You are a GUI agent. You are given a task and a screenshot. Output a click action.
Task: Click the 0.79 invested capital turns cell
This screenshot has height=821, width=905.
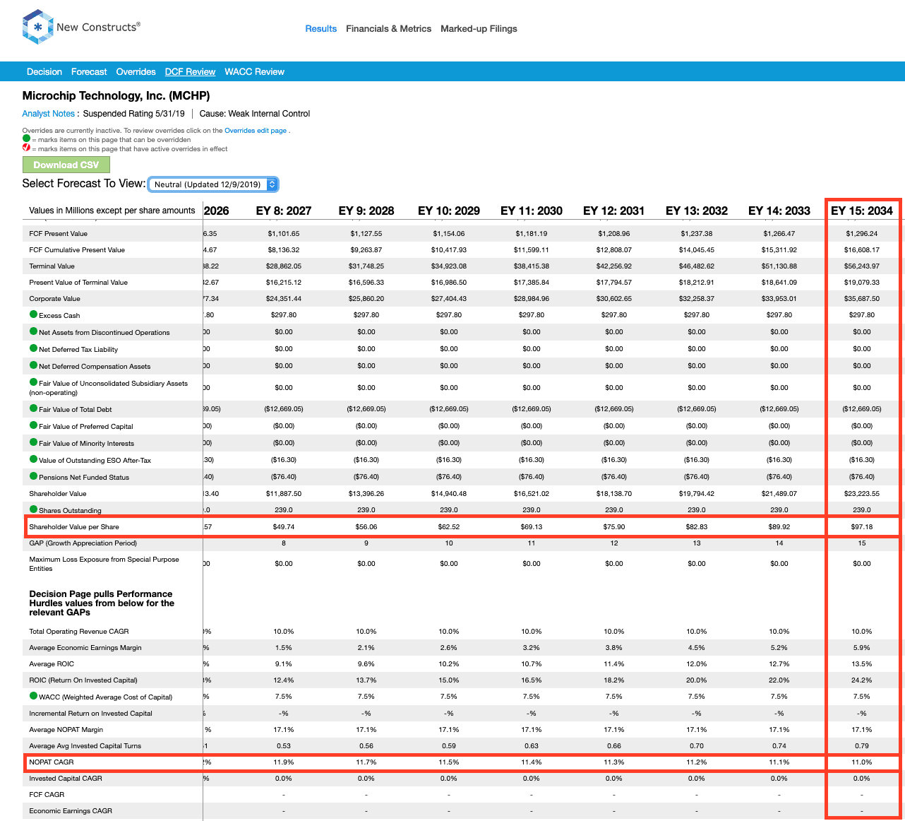[x=862, y=746]
